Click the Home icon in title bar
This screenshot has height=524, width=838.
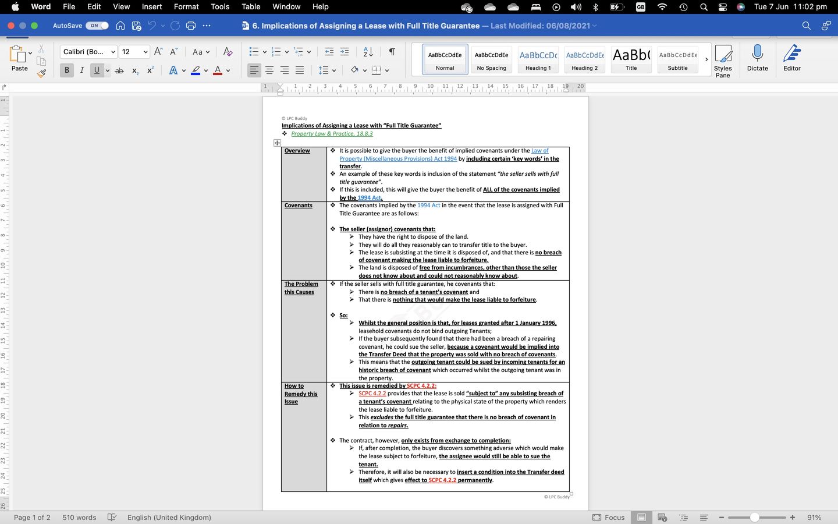[x=120, y=26]
